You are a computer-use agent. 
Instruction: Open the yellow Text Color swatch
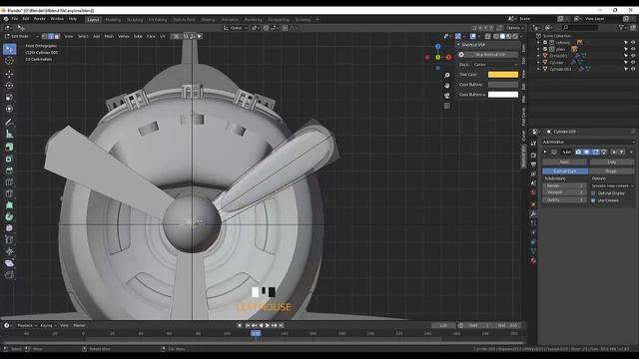tap(503, 75)
